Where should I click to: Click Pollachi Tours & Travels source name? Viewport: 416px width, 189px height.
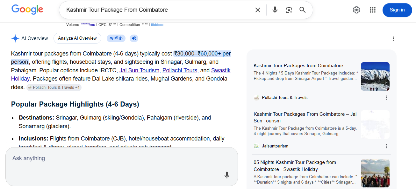tap(285, 98)
